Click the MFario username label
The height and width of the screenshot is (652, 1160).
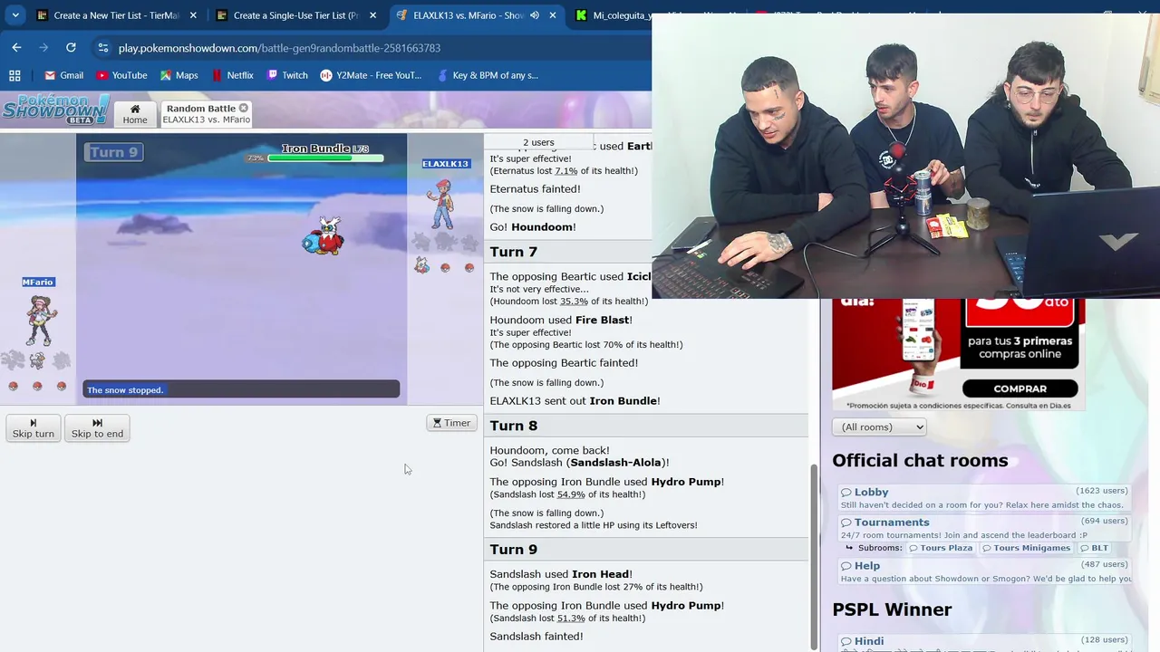tap(38, 283)
